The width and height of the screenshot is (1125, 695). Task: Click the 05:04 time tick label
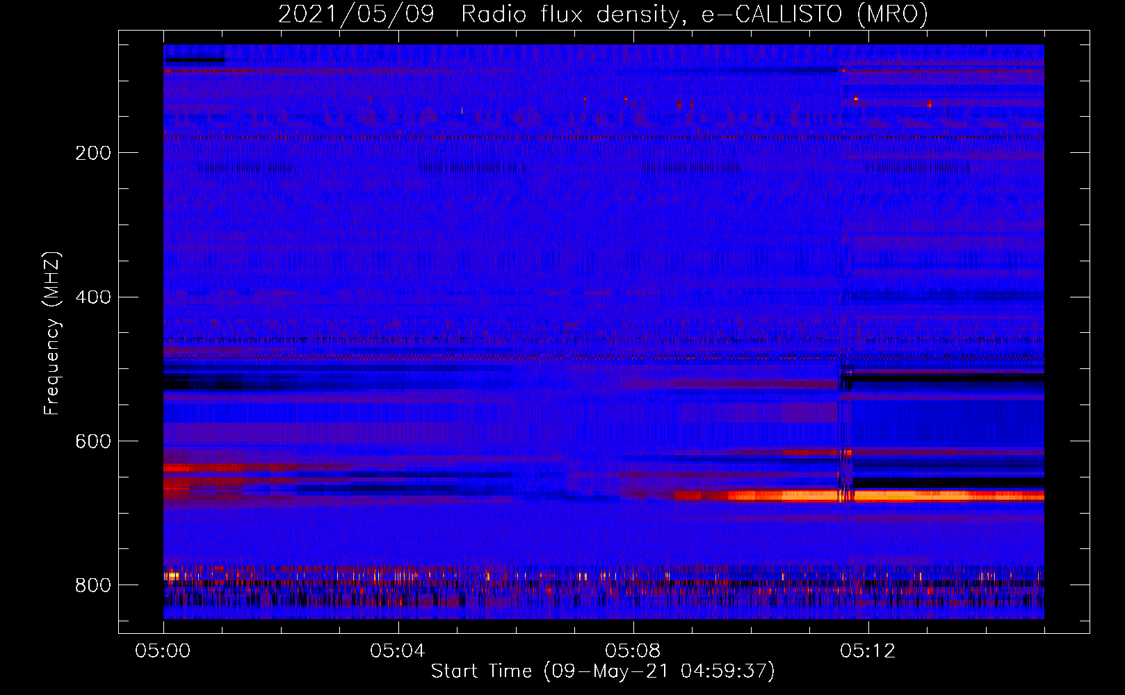(x=398, y=651)
